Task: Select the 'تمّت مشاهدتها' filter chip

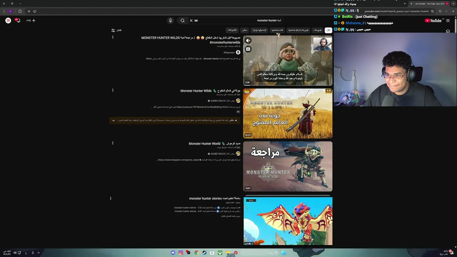Action: pos(277,30)
